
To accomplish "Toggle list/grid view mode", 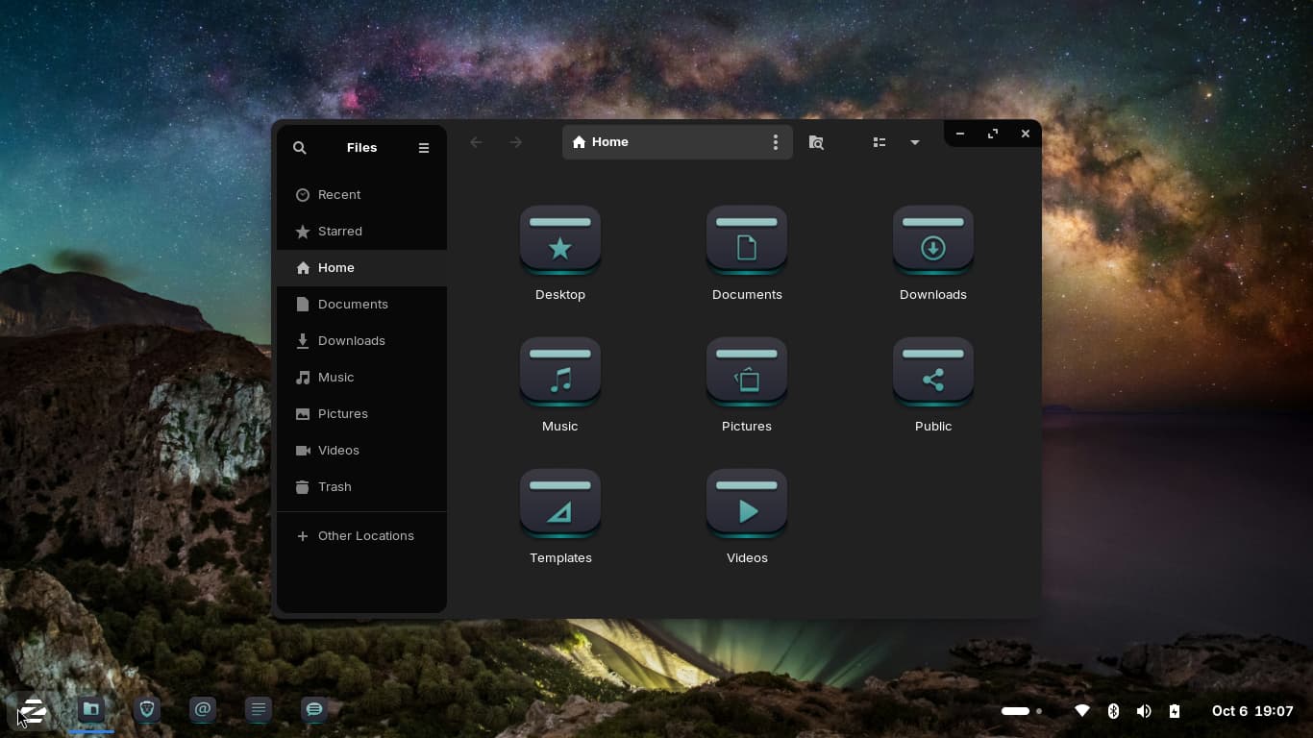I will click(x=879, y=142).
